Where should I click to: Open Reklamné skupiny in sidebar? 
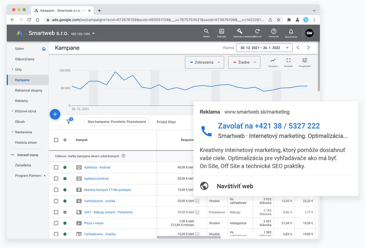29,90
